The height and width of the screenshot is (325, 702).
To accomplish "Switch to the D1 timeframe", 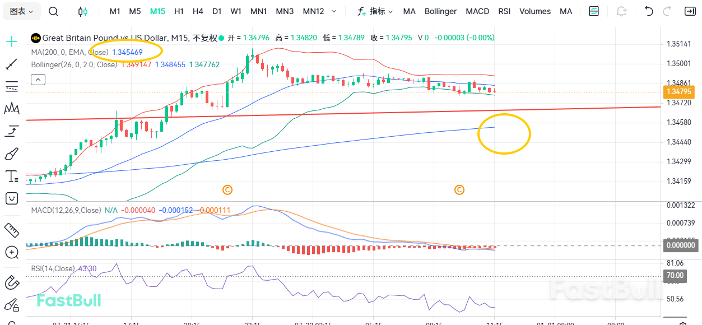I will pos(217,11).
